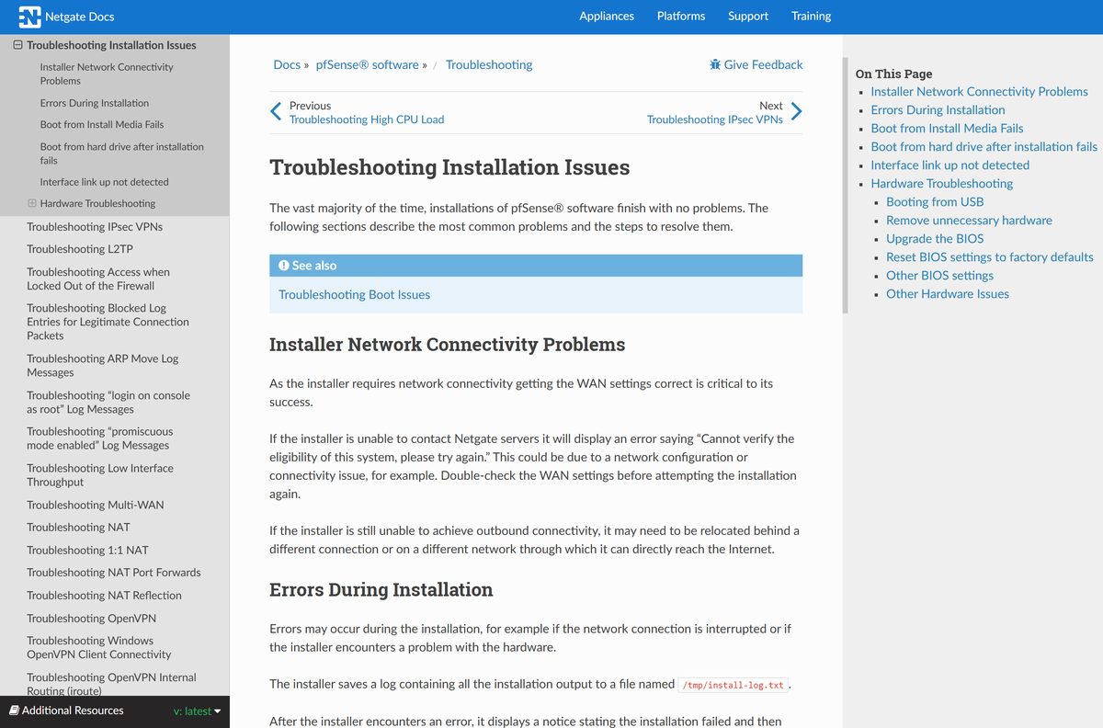Open Troubleshooting promiscuous mode enabled item
This screenshot has width=1103, height=728.
[x=99, y=438]
